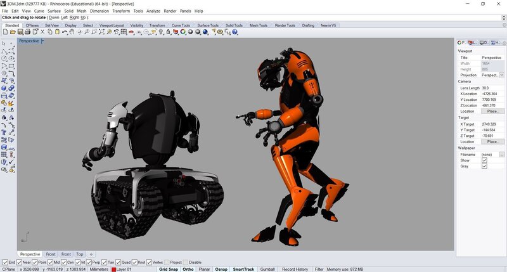Click the Open file folder icon
The width and height of the screenshot is (507, 272).
coord(12,32)
